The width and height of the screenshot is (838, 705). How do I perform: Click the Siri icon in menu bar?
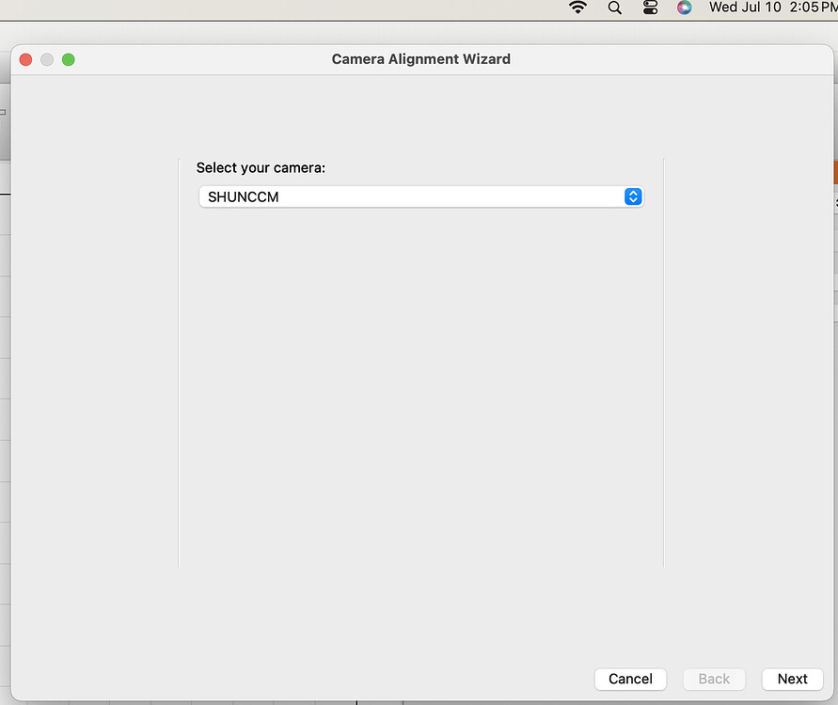684,8
